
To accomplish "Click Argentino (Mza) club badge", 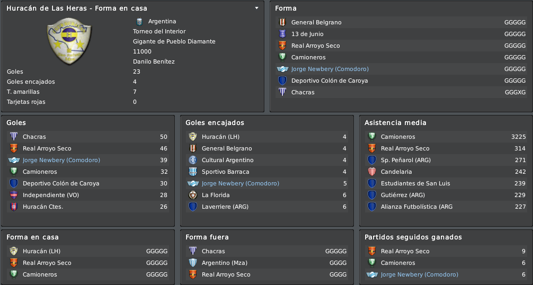I will click(193, 263).
